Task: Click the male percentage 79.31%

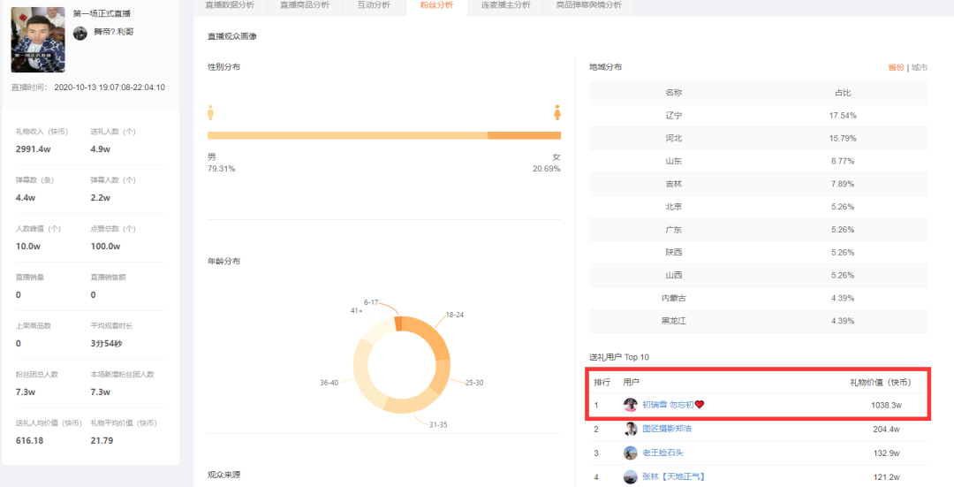Action: (222, 169)
